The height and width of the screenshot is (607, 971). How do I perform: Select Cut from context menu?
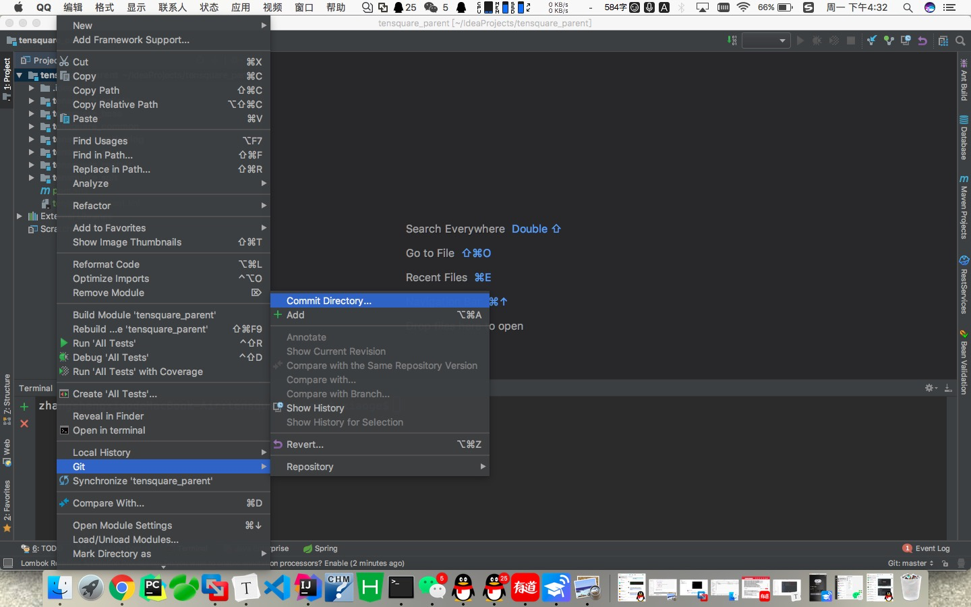164,62
